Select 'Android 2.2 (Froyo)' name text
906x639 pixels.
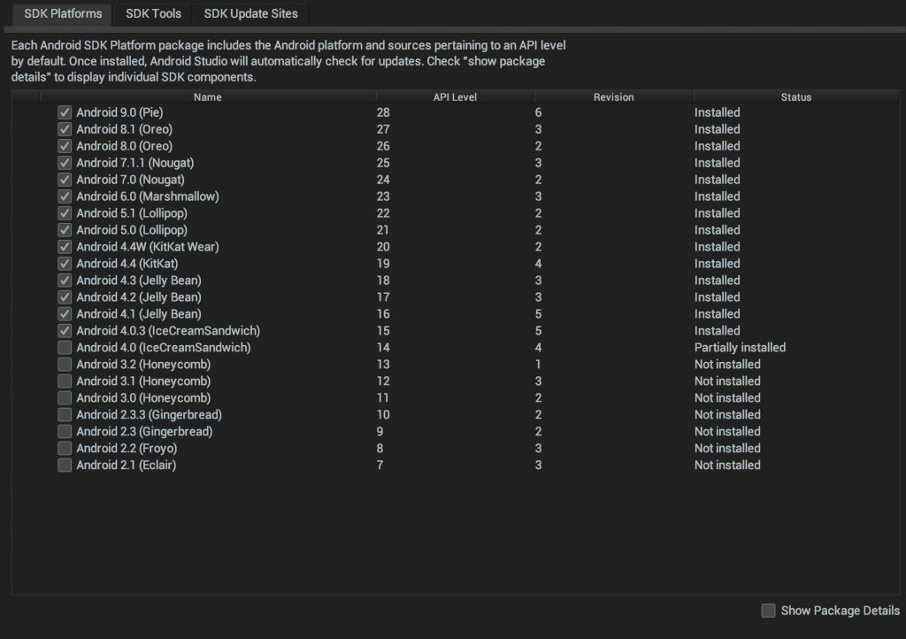[127, 448]
